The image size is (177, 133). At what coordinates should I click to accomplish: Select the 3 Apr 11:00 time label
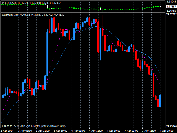coord(43,131)
